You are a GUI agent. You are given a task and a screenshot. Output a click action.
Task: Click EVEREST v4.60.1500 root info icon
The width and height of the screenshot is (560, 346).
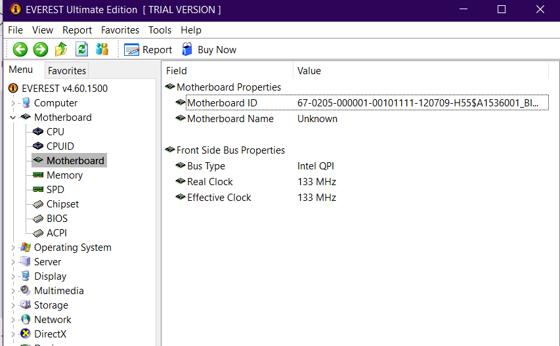[13, 88]
